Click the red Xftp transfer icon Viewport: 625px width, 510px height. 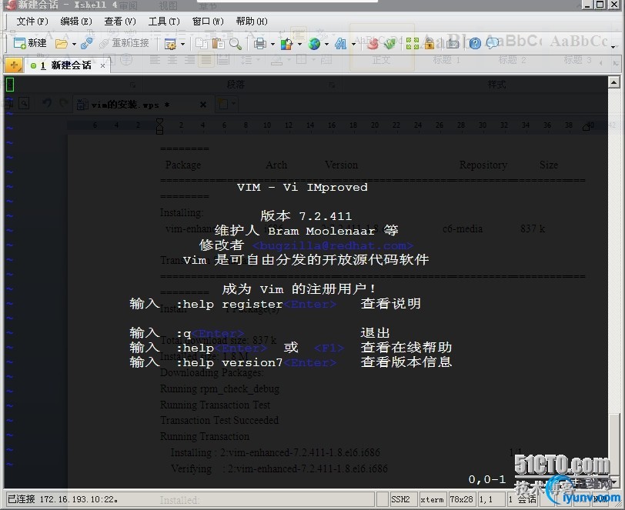pos(373,43)
